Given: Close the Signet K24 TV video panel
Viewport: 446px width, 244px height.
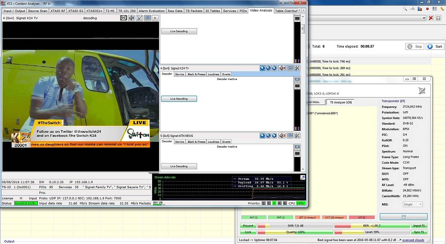Looking at the screenshot, I should coord(155,18).
